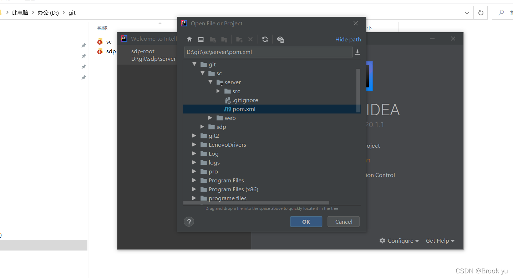The width and height of the screenshot is (513, 278).
Task: Click the search icon in Explorer
Action: click(x=501, y=13)
